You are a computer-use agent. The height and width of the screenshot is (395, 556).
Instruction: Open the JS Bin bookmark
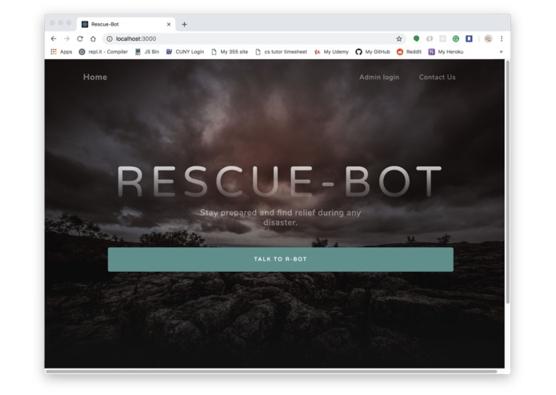tap(147, 52)
